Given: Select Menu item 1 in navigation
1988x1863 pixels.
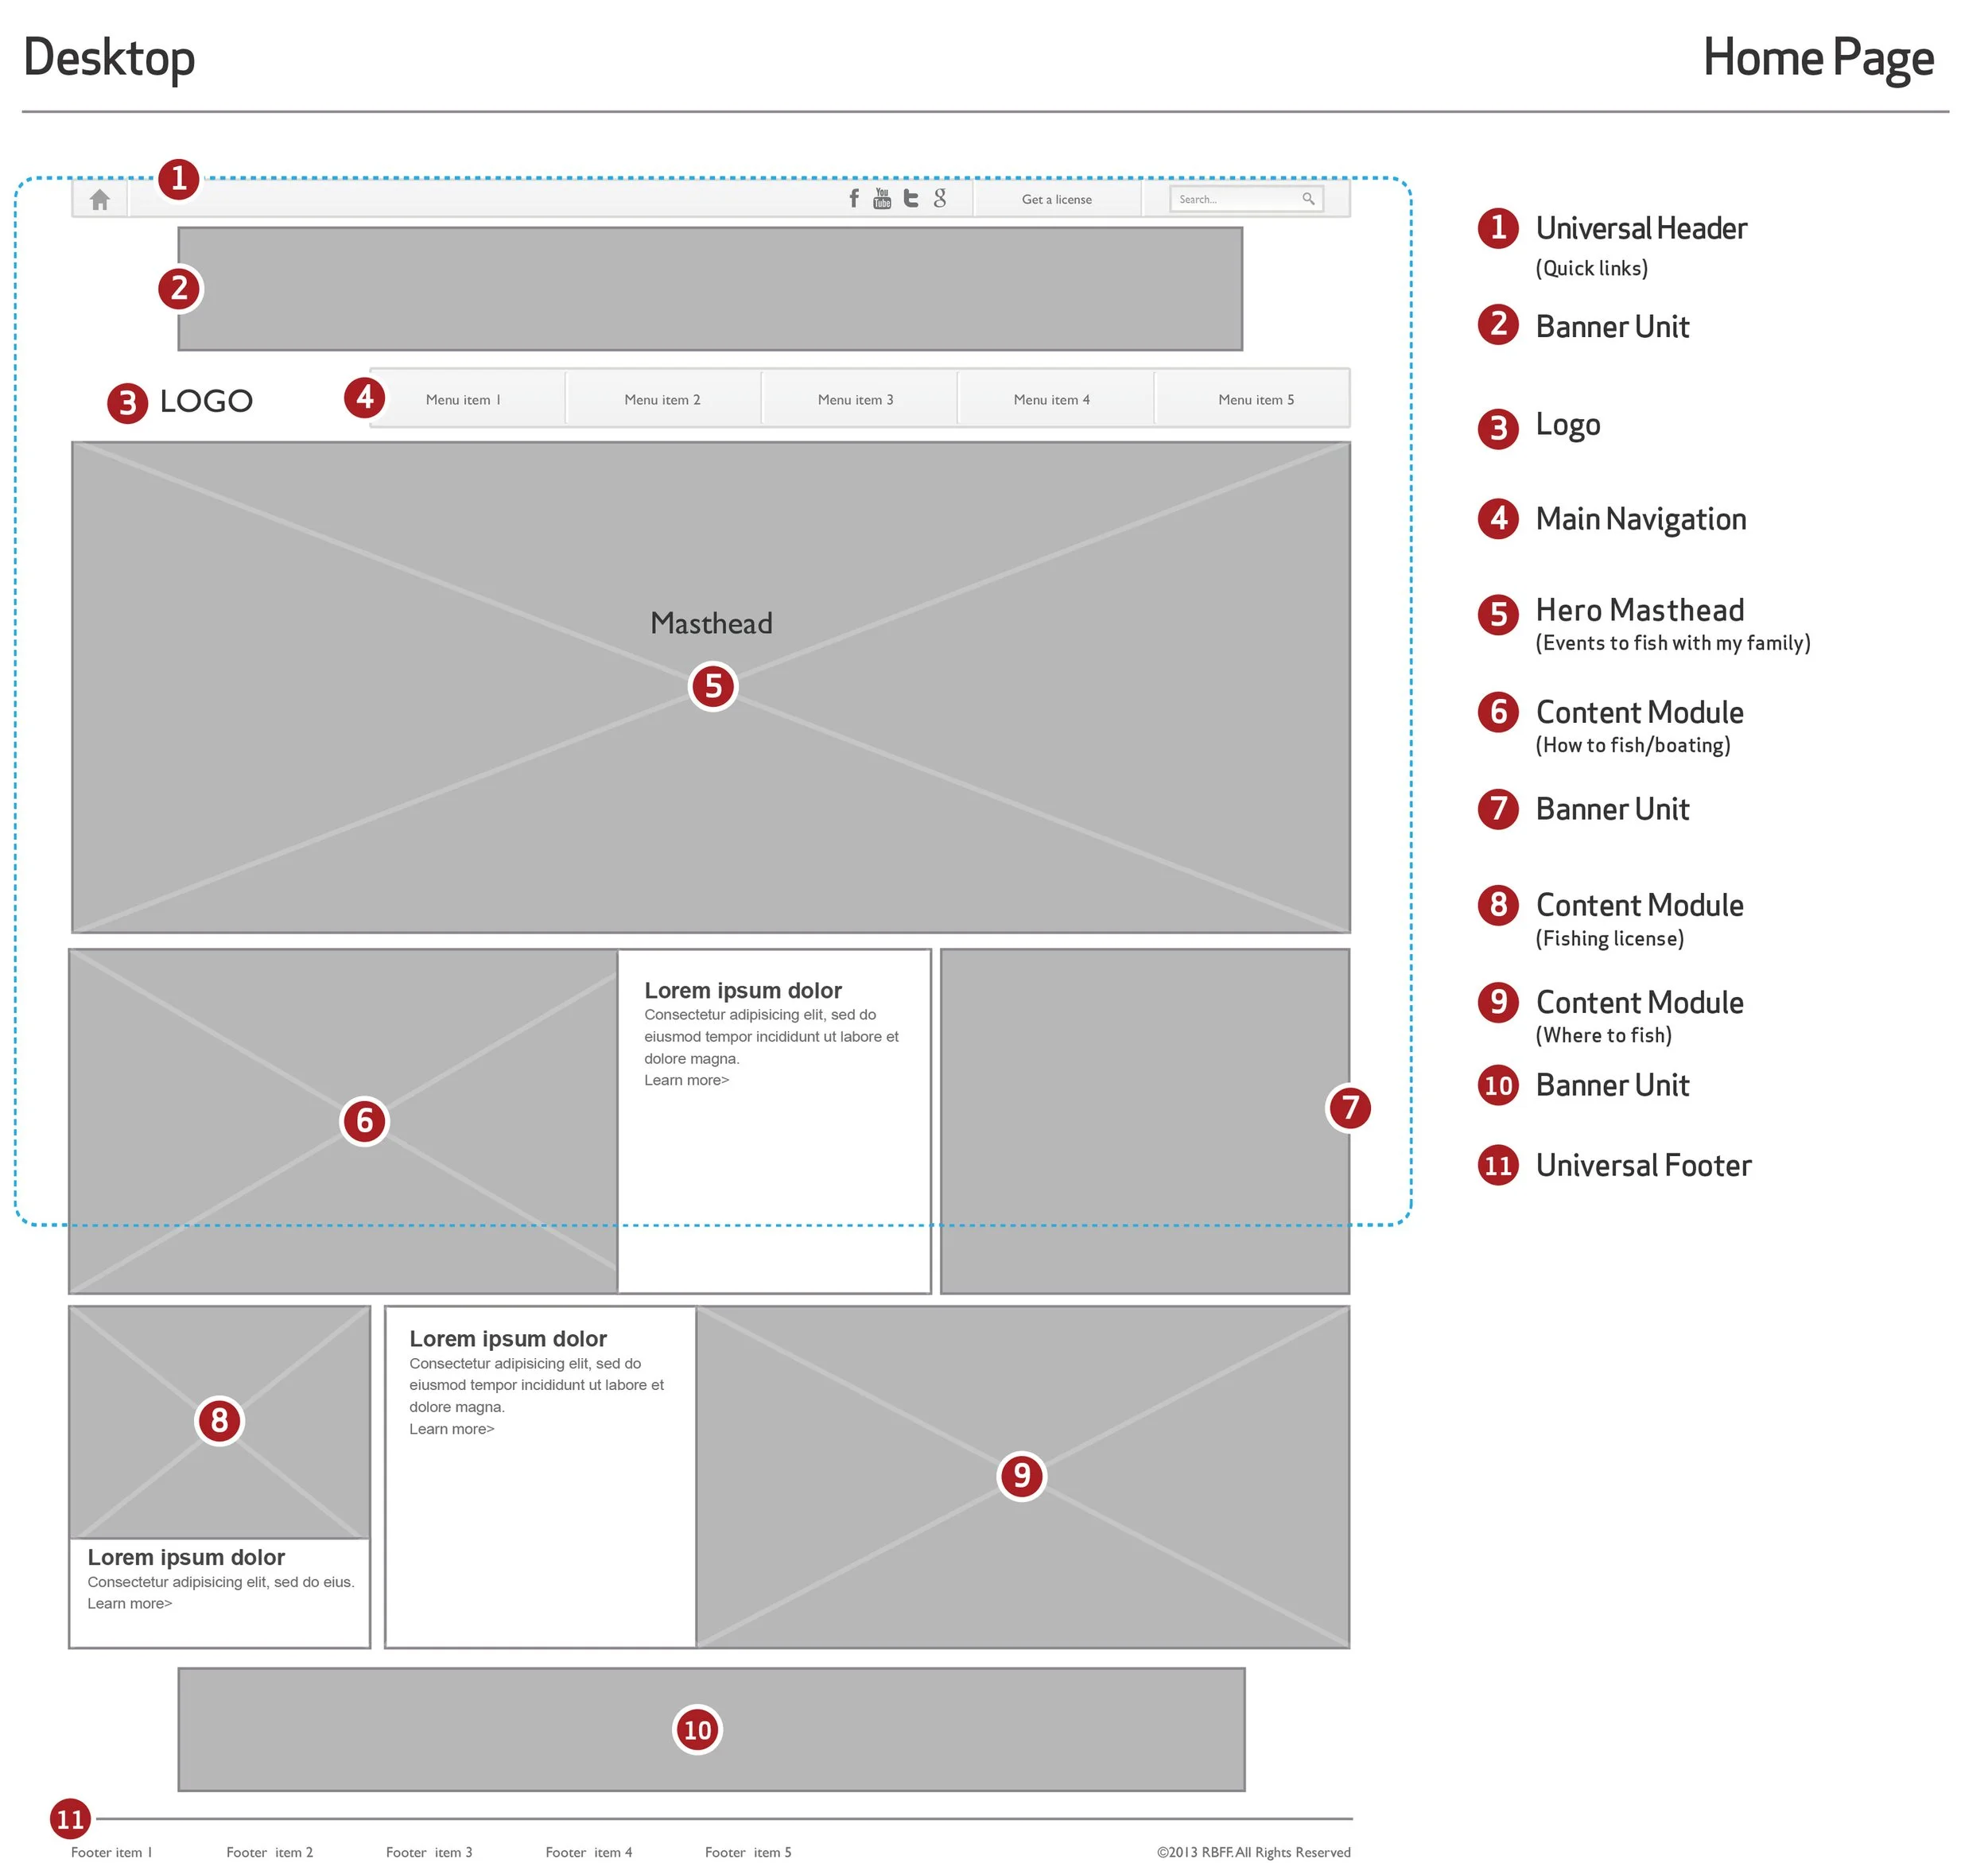Looking at the screenshot, I should click(464, 401).
